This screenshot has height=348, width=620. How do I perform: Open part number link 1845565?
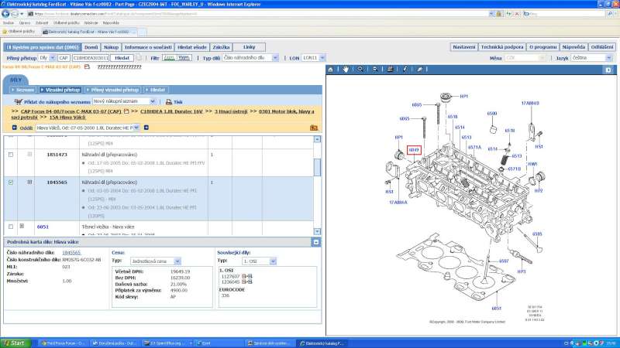click(71, 252)
